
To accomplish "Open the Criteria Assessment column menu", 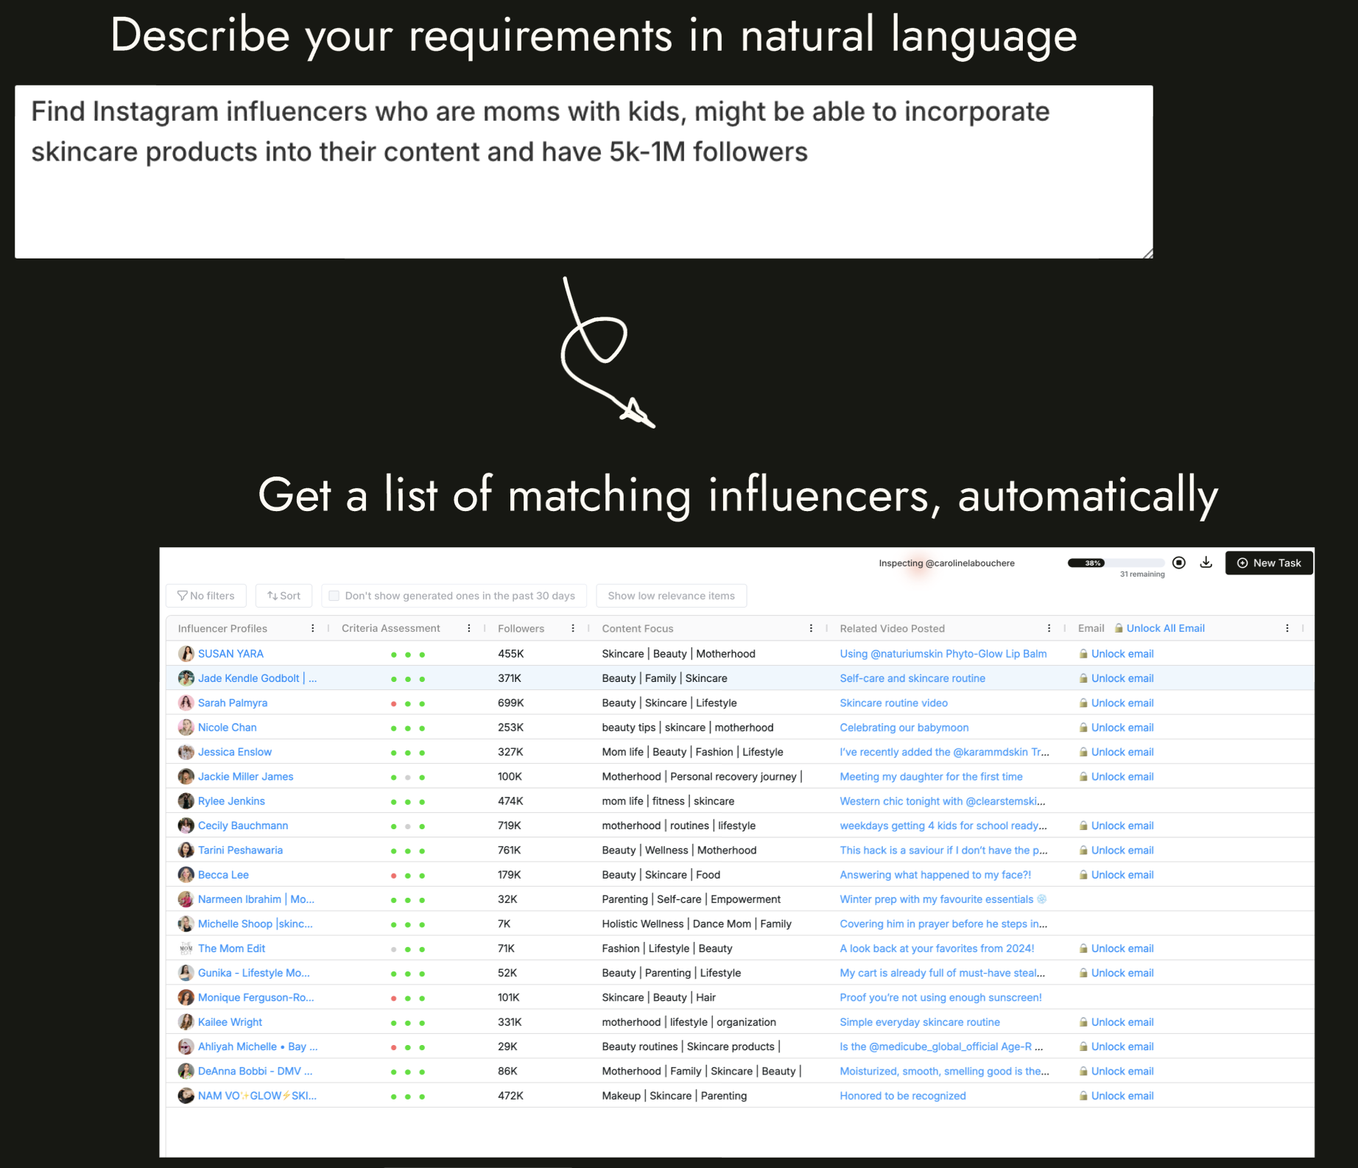I will coord(469,628).
